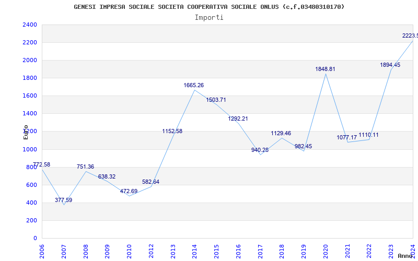Click the 2006 x-axis year label
The width and height of the screenshot is (418, 261).
pyautogui.click(x=42, y=252)
